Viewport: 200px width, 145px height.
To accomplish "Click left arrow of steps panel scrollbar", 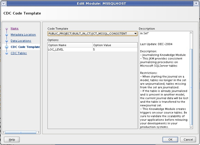I will pos(4,132).
